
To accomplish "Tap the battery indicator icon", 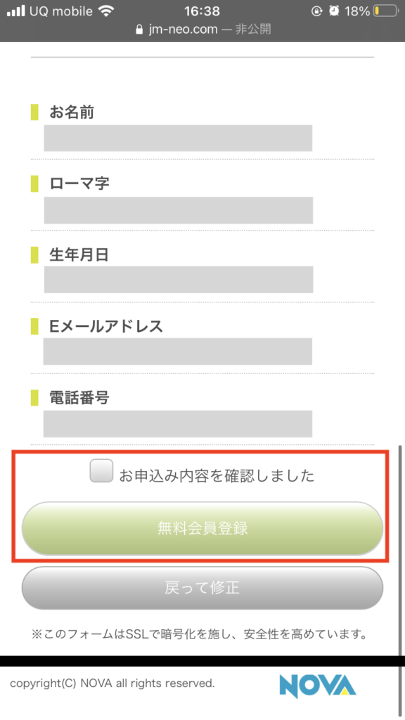I will point(386,11).
